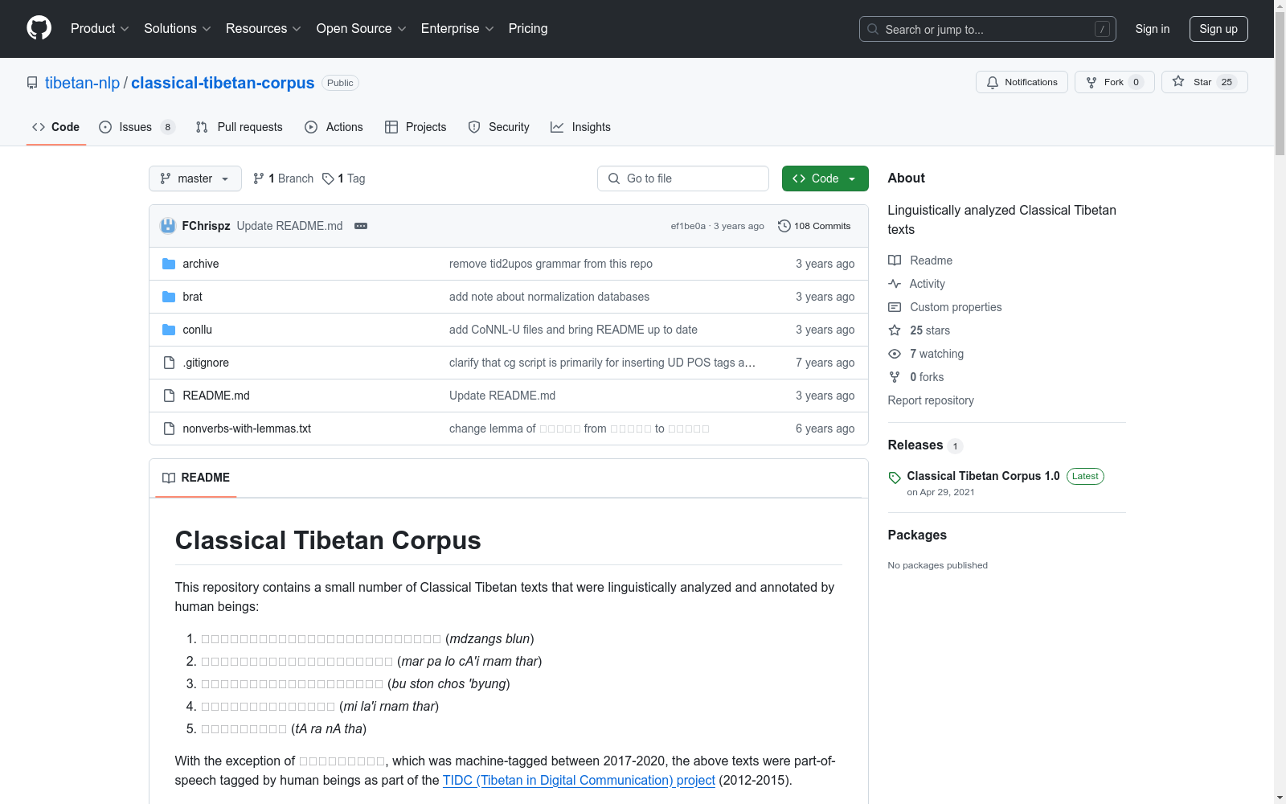The image size is (1286, 804).
Task: Open the Insights tab
Action: pyautogui.click(x=580, y=127)
